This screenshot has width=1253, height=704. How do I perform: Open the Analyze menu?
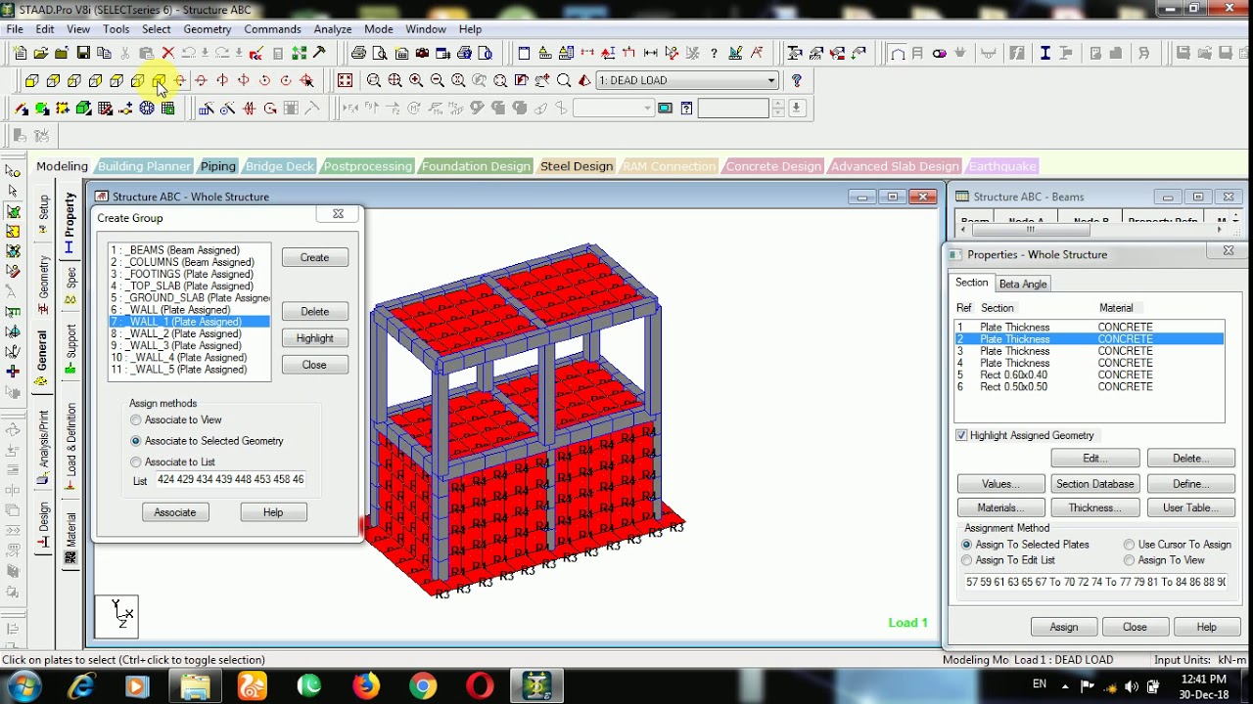coord(333,29)
